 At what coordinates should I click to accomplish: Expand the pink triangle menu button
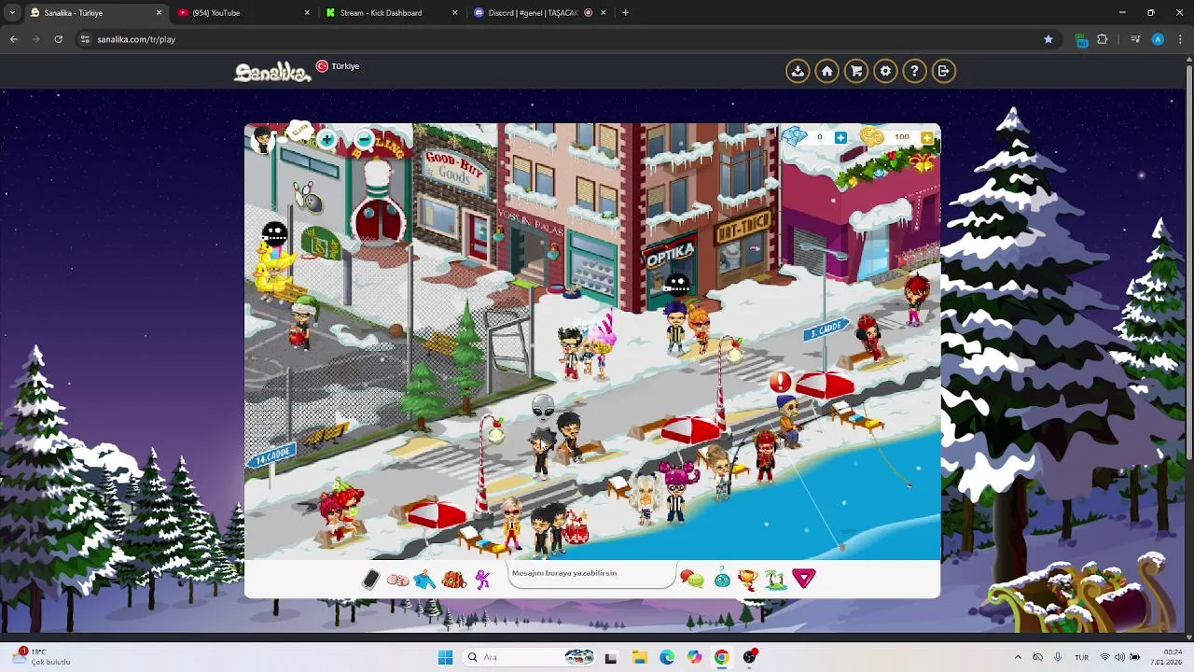click(804, 579)
